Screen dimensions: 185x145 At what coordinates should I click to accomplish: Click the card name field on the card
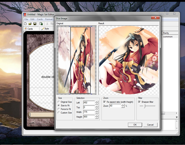pos(42,115)
